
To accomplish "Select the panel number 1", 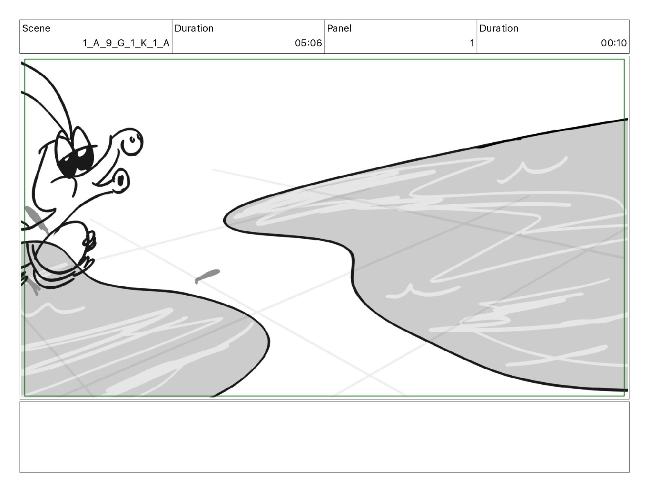I will click(x=472, y=43).
